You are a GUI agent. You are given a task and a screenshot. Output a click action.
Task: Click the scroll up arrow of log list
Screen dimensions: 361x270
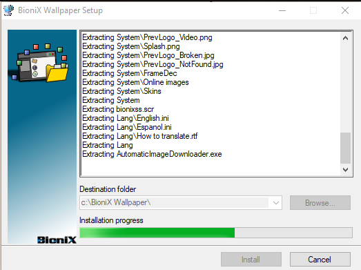[345, 38]
